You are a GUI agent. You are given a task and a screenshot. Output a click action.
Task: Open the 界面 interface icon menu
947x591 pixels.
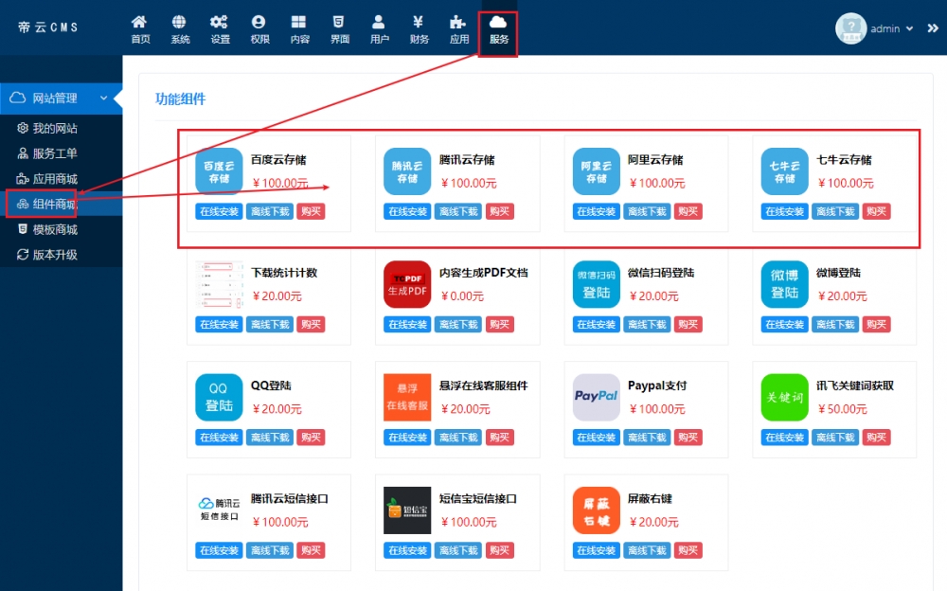click(x=339, y=29)
